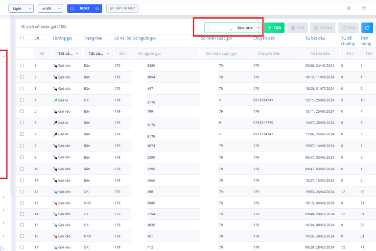This screenshot has height=251, width=376.
Task: Click the zoom out magnifier icon
Action: pos(72,8)
